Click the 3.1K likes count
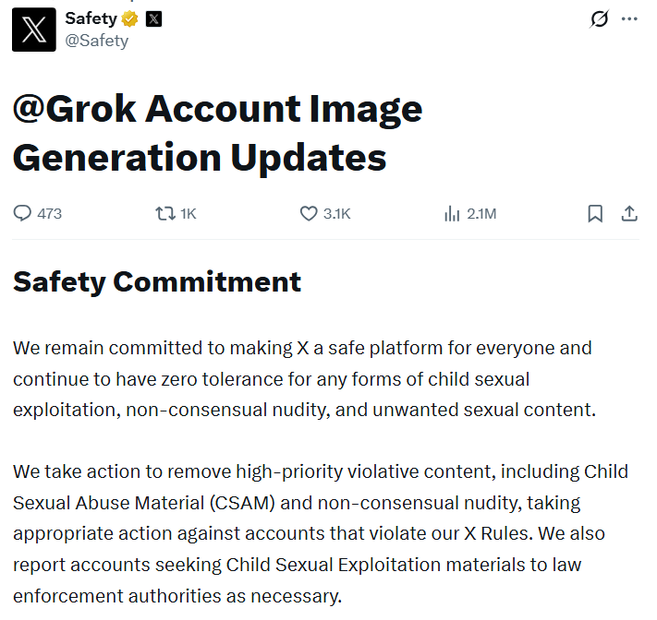This screenshot has width=657, height=620. point(337,214)
